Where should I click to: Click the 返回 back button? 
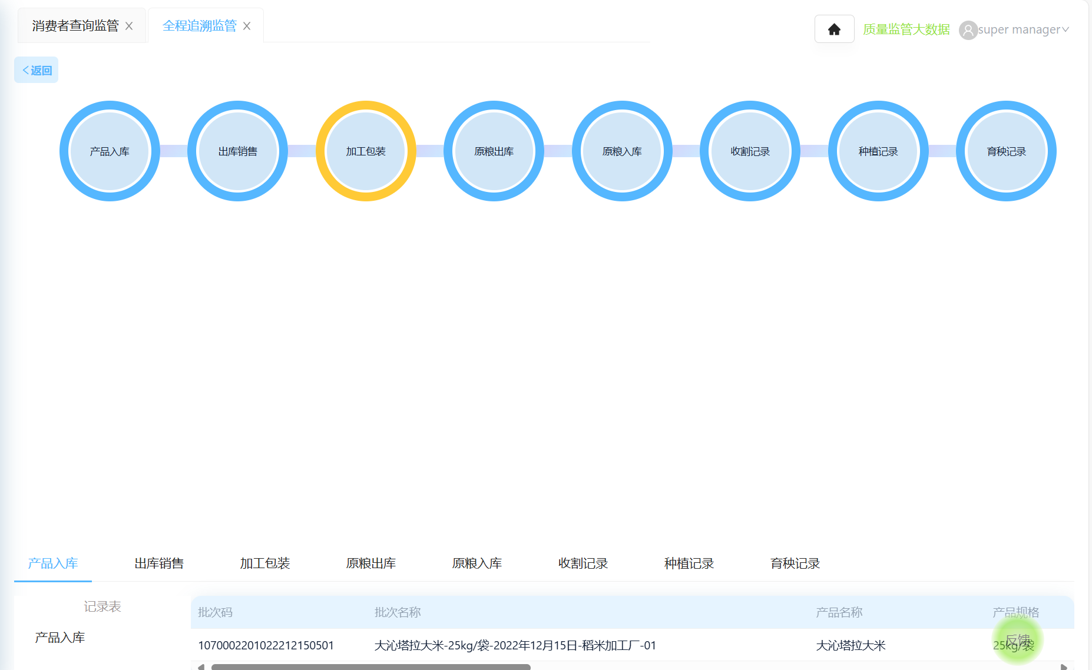point(37,70)
